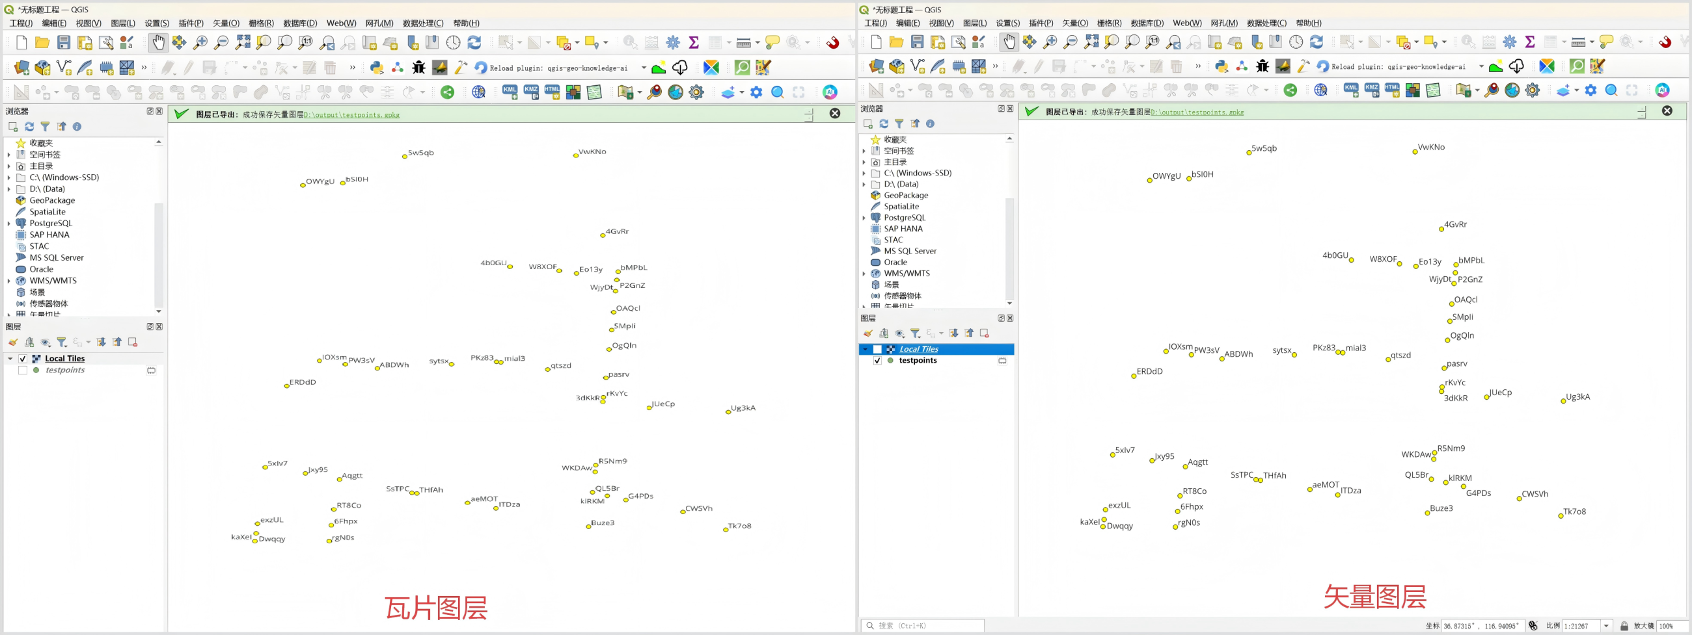Click Reload plugin button in left window
The height and width of the screenshot is (635, 1692).
(x=551, y=68)
